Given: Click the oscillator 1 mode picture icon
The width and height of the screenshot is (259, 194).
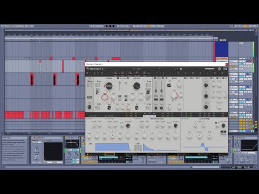Looking at the screenshot, I should coord(98,92).
